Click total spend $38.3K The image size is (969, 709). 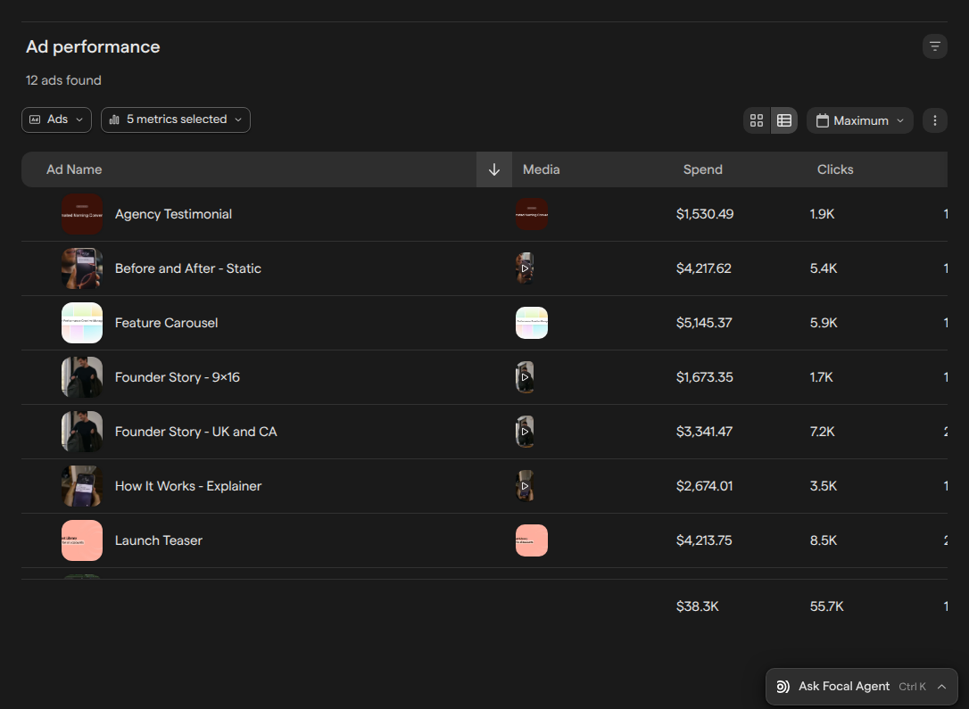[698, 606]
